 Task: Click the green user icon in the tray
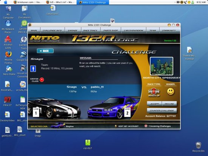[192, 2]
